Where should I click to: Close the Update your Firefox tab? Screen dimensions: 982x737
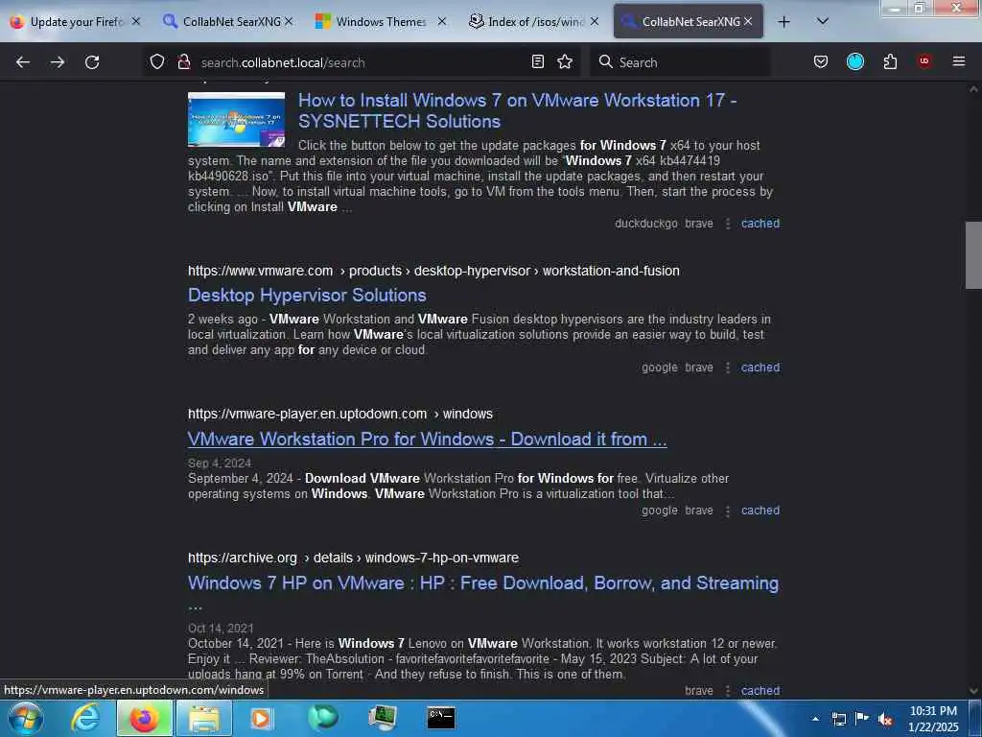[136, 22]
